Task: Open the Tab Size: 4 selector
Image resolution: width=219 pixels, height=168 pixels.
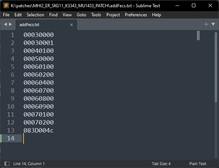Action: pos(161,164)
